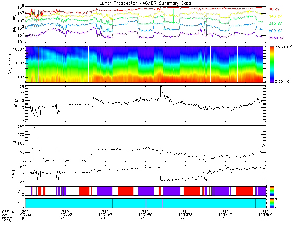
Task: Click inside the energy spectrogram panel
Action: [x=145, y=64]
